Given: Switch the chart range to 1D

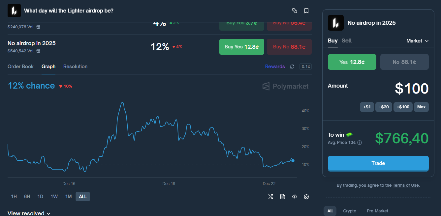Looking at the screenshot, I should (40, 196).
